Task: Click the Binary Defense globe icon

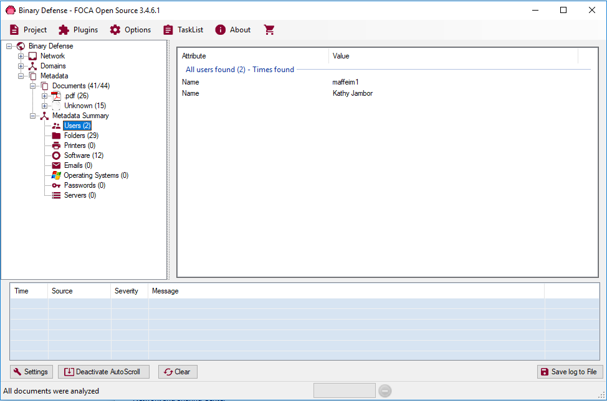Action: click(21, 46)
